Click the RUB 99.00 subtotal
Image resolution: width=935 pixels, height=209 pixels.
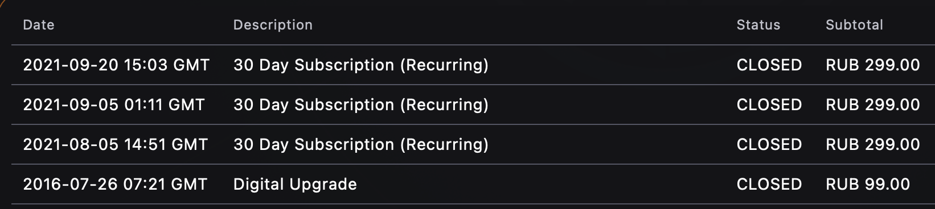(868, 184)
